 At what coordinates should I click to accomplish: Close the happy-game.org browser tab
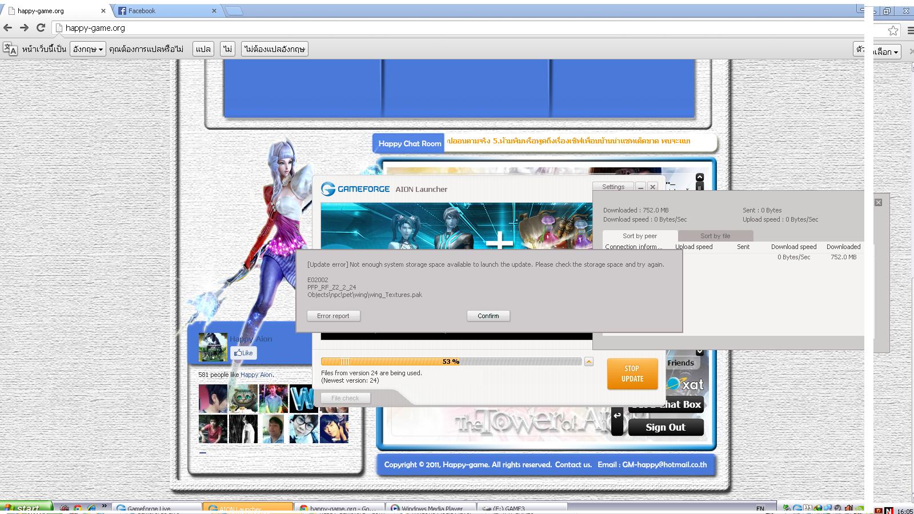pyautogui.click(x=103, y=11)
